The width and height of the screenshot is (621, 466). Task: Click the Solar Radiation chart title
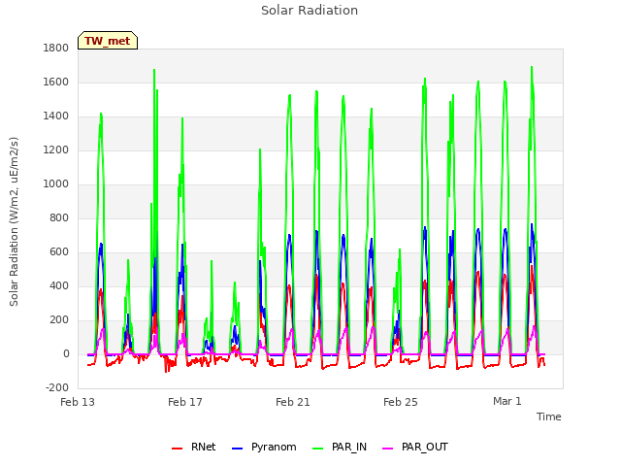point(310,11)
